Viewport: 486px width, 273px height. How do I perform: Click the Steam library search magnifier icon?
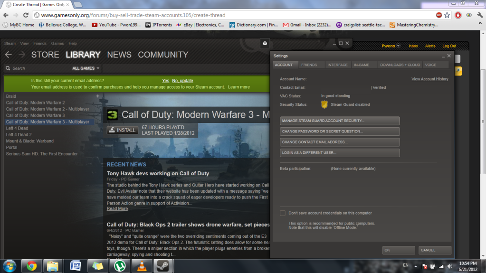tap(8, 68)
